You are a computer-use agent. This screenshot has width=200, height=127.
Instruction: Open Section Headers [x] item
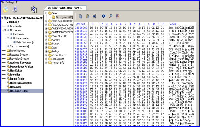point(19,46)
